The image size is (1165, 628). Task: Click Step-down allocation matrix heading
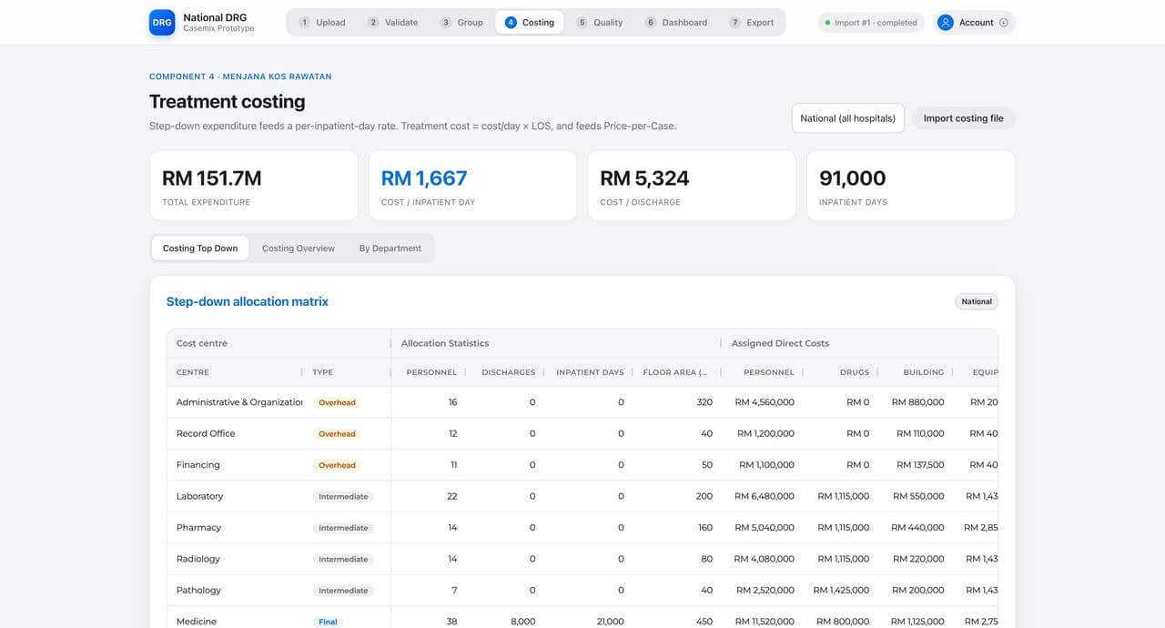248,301
